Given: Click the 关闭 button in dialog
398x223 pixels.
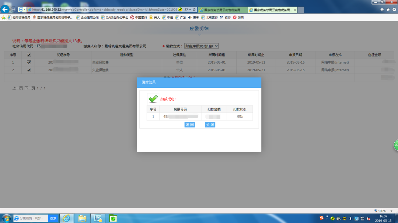Looking at the screenshot, I should pos(210,125).
